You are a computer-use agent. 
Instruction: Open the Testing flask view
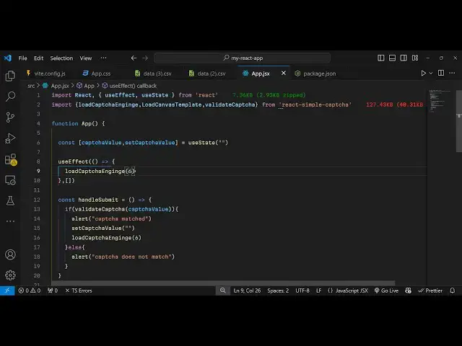10,201
